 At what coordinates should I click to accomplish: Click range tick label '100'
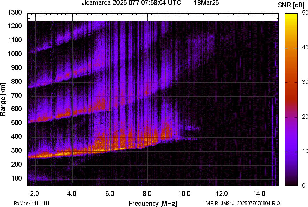pos(16,178)
